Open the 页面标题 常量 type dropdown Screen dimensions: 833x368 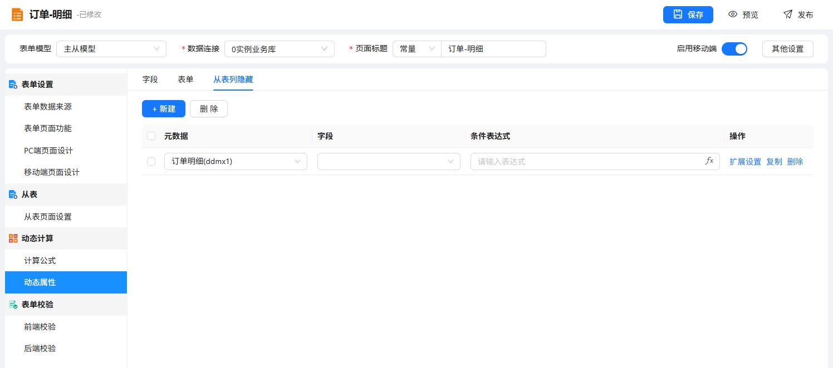[417, 49]
